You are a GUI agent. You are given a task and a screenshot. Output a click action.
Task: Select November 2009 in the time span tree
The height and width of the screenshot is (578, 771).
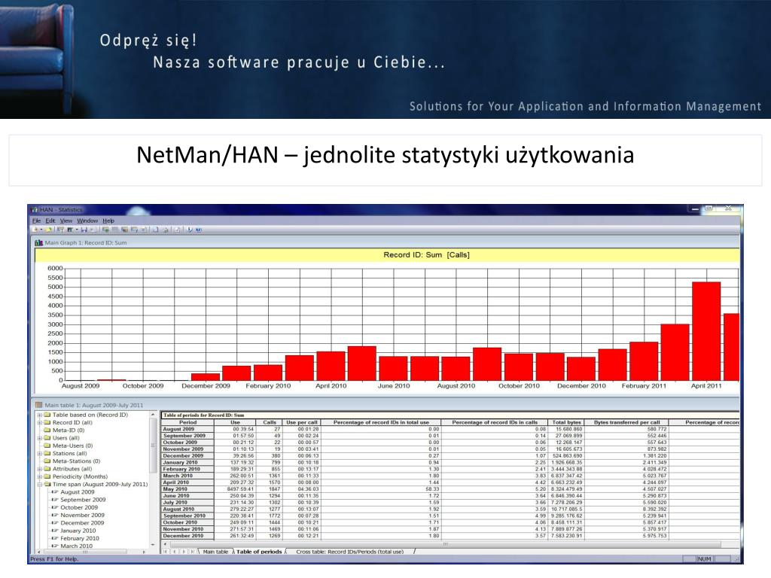(82, 515)
